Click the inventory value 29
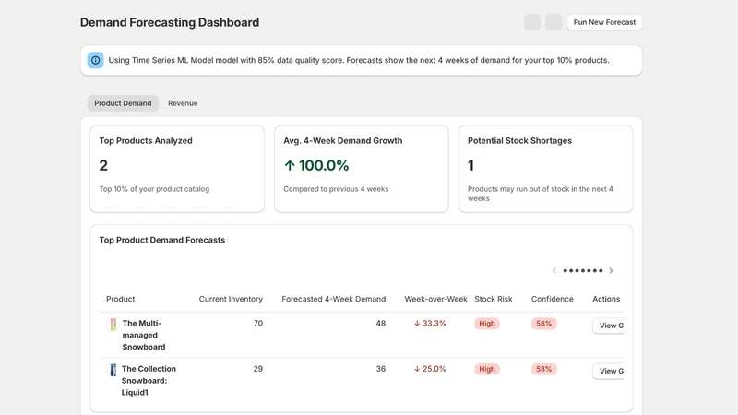738x415 pixels. [x=258, y=369]
